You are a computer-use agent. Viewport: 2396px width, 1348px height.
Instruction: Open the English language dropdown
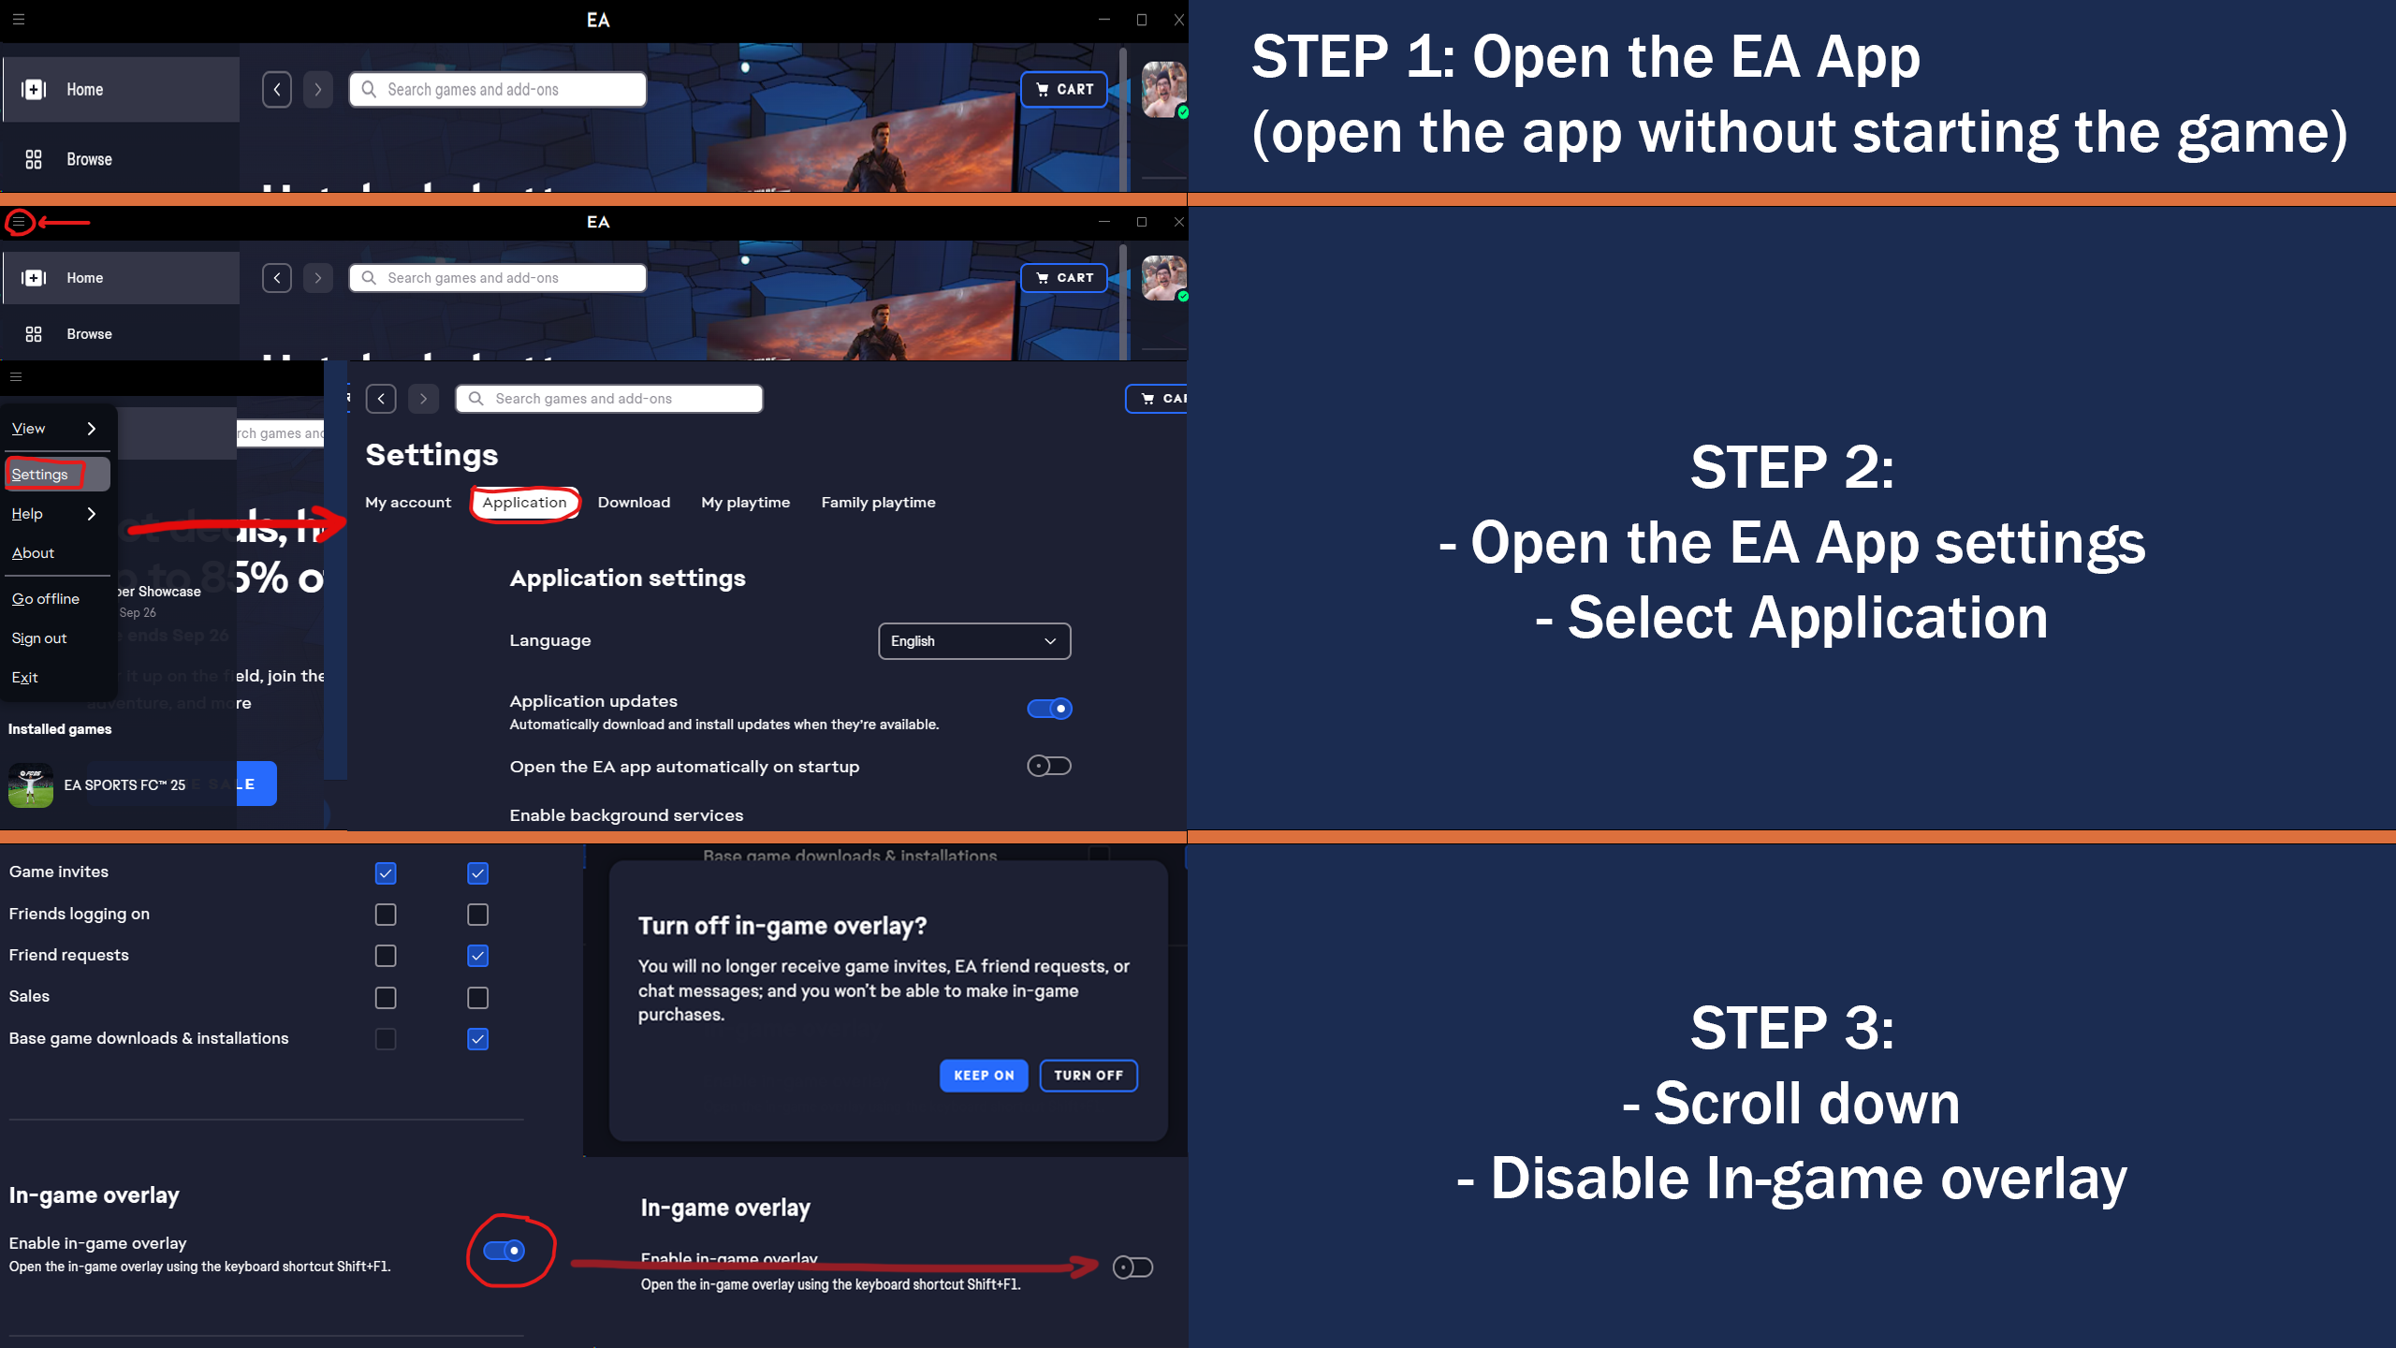[974, 641]
